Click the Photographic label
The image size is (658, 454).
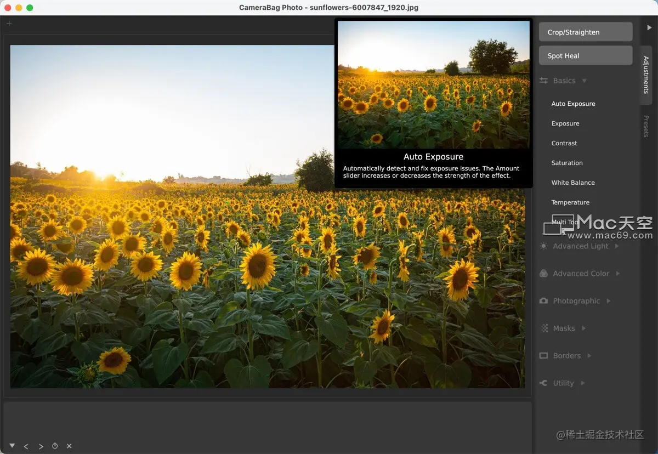pos(576,301)
